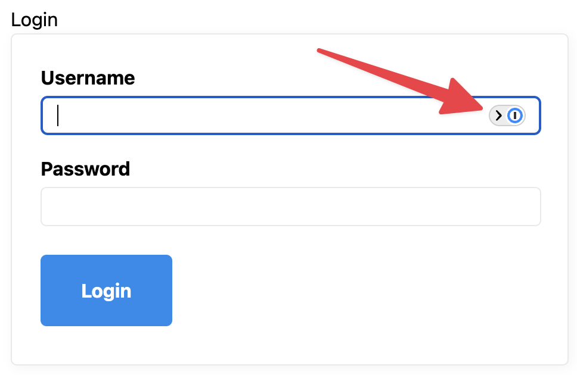Image resolution: width=577 pixels, height=375 pixels.
Task: Click the Username label text
Action: [x=88, y=78]
